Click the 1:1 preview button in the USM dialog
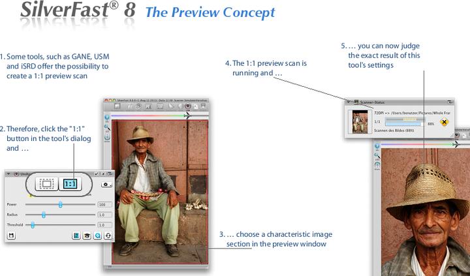 coord(70,184)
